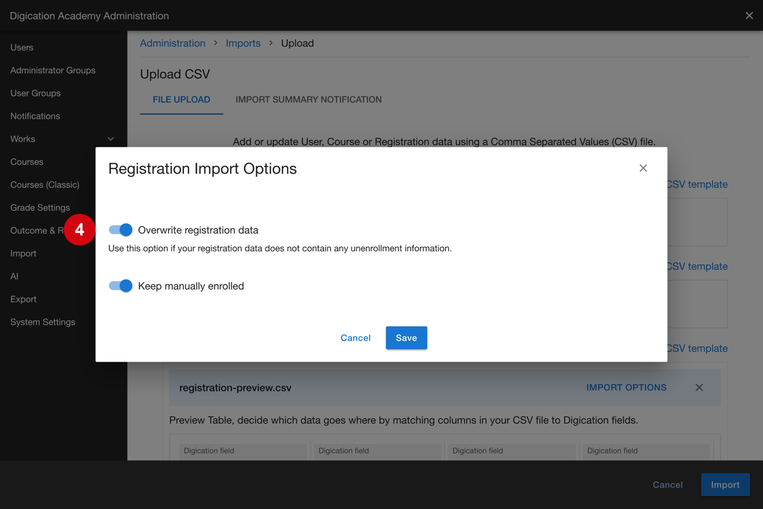This screenshot has height=509, width=763.
Task: Click the Upload breadcrumb text
Action: 297,43
